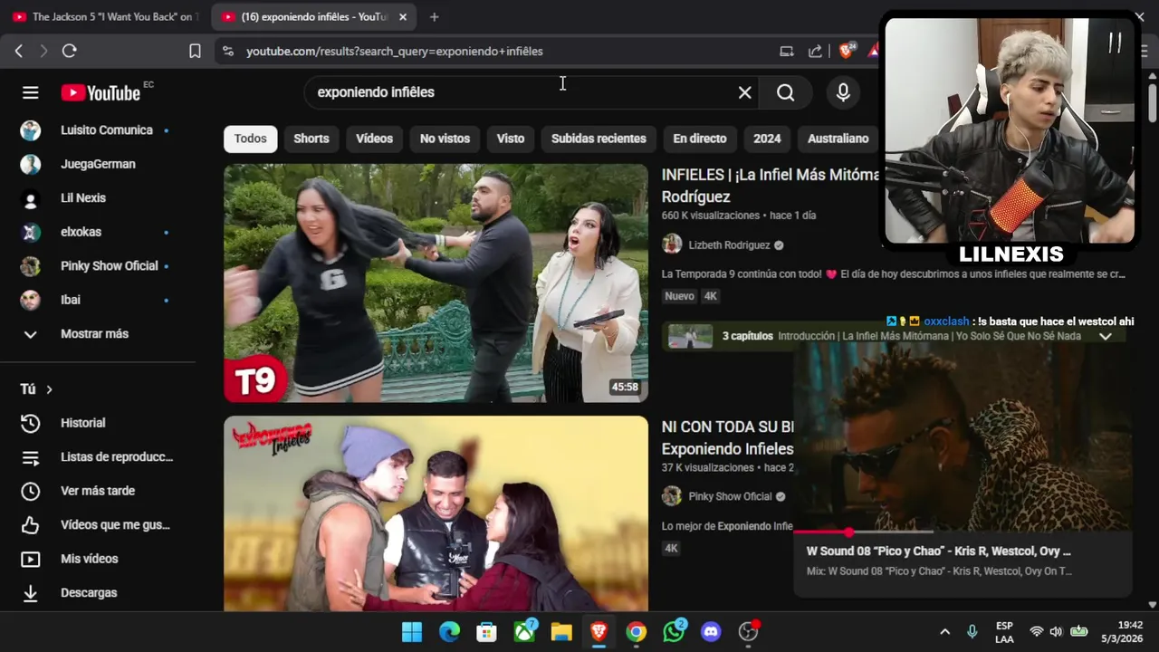Reload the current page
Viewport: 1159px width, 652px height.
tap(69, 51)
